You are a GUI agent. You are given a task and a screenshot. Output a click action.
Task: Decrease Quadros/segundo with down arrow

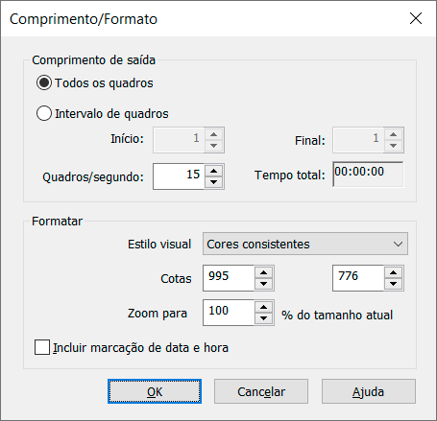coord(213,182)
